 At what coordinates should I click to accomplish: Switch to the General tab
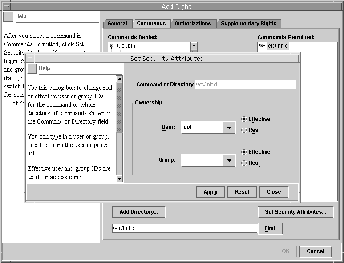(x=117, y=24)
